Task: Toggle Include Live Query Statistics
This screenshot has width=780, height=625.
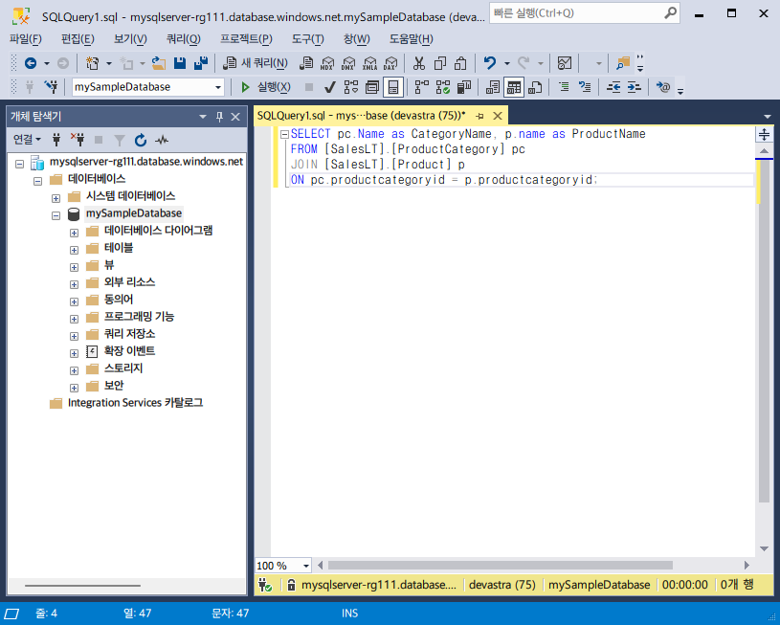Action: [x=443, y=87]
